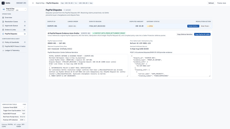Click the Dispute ID column header
The height and width of the screenshot is (129, 230).
(x=51, y=22)
